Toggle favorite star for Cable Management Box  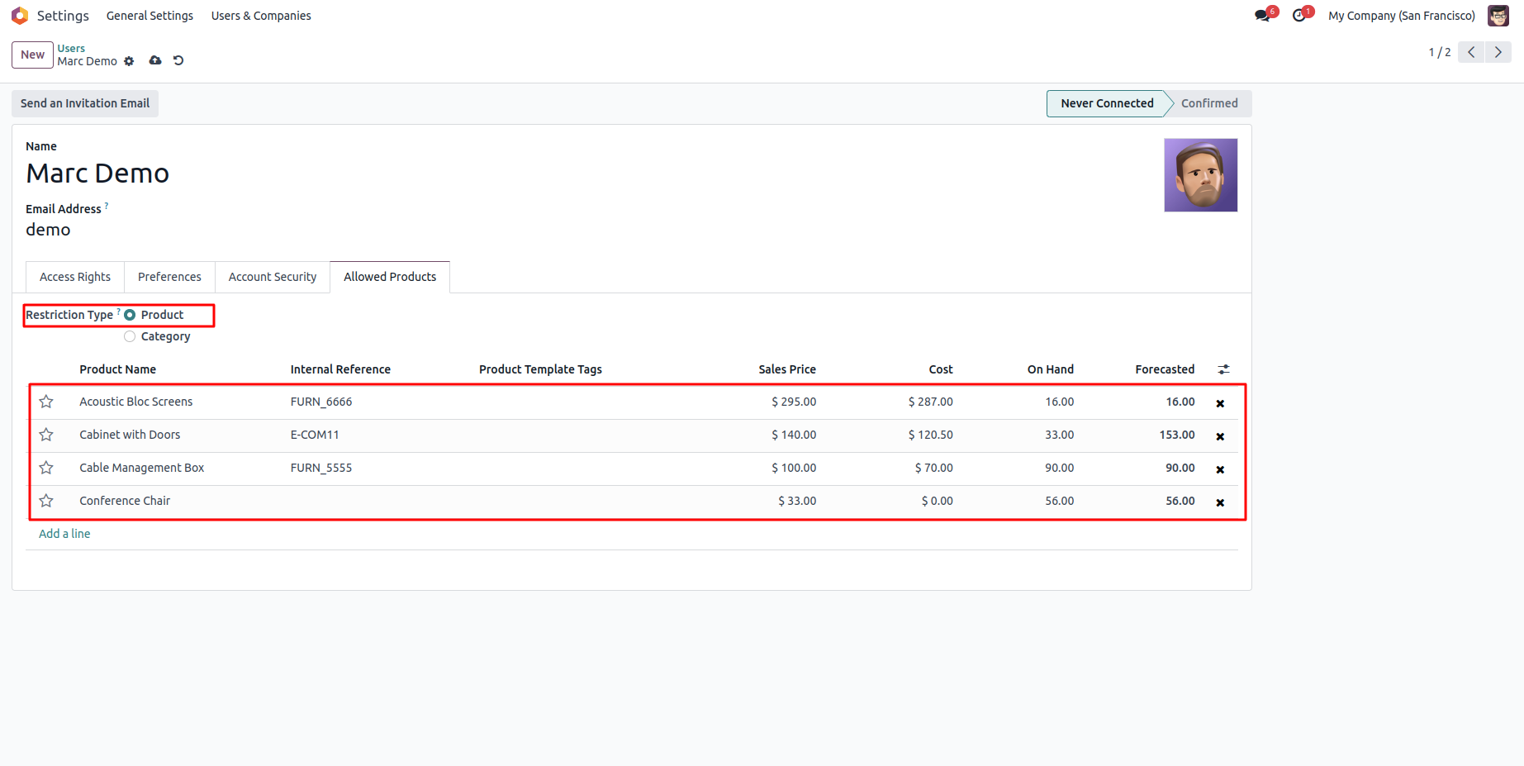pos(46,468)
